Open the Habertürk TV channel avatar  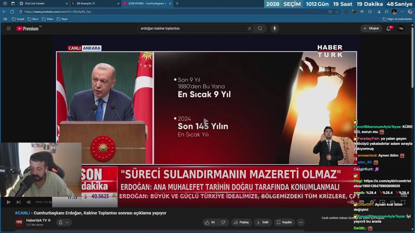coord(19,222)
